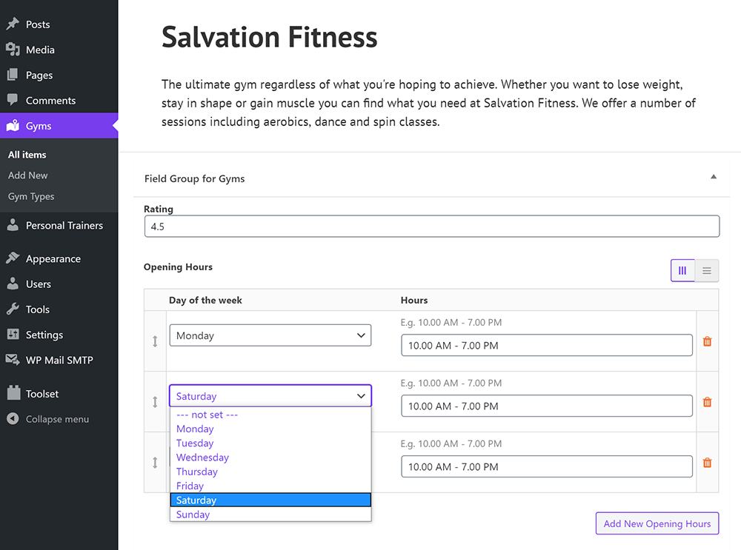Select the Gyms megaphone icon
This screenshot has width=741, height=550.
click(11, 125)
